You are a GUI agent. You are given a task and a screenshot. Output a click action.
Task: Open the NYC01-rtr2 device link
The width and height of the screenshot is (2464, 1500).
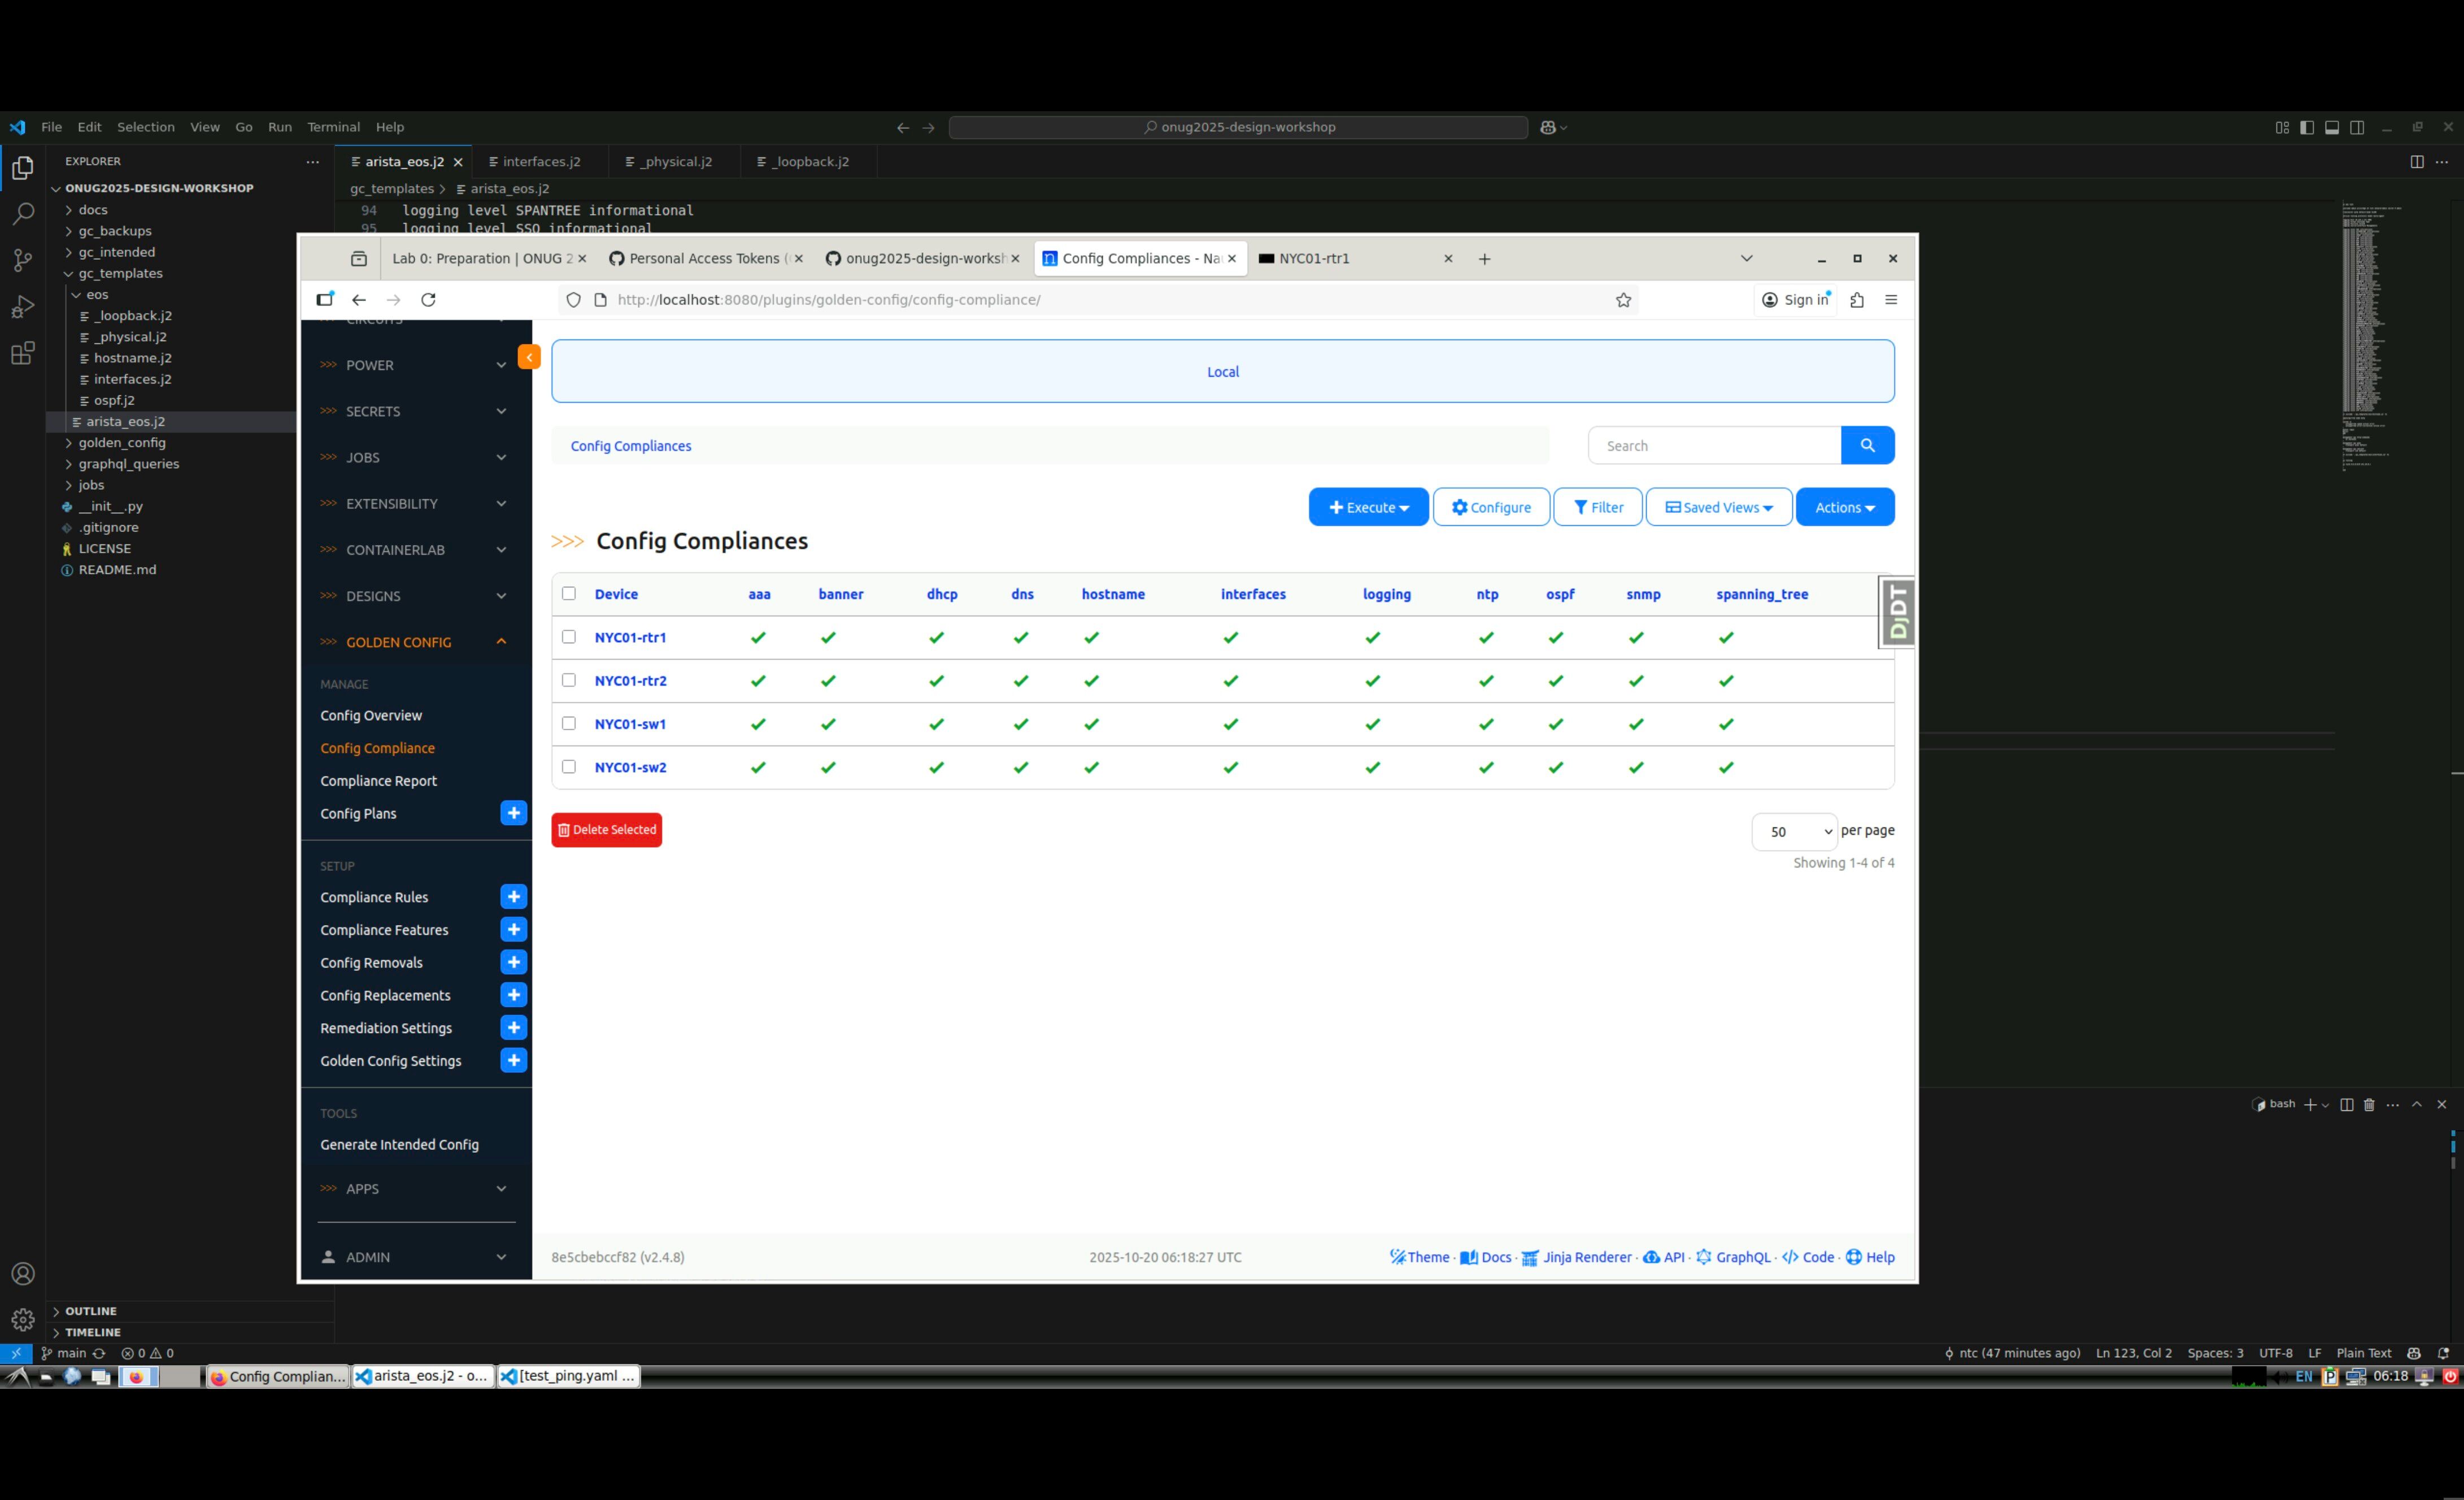click(x=630, y=681)
